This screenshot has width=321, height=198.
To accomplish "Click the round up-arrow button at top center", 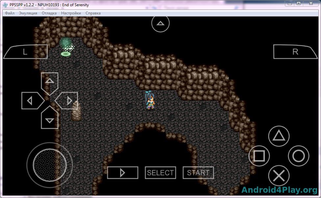I will 160,24.
